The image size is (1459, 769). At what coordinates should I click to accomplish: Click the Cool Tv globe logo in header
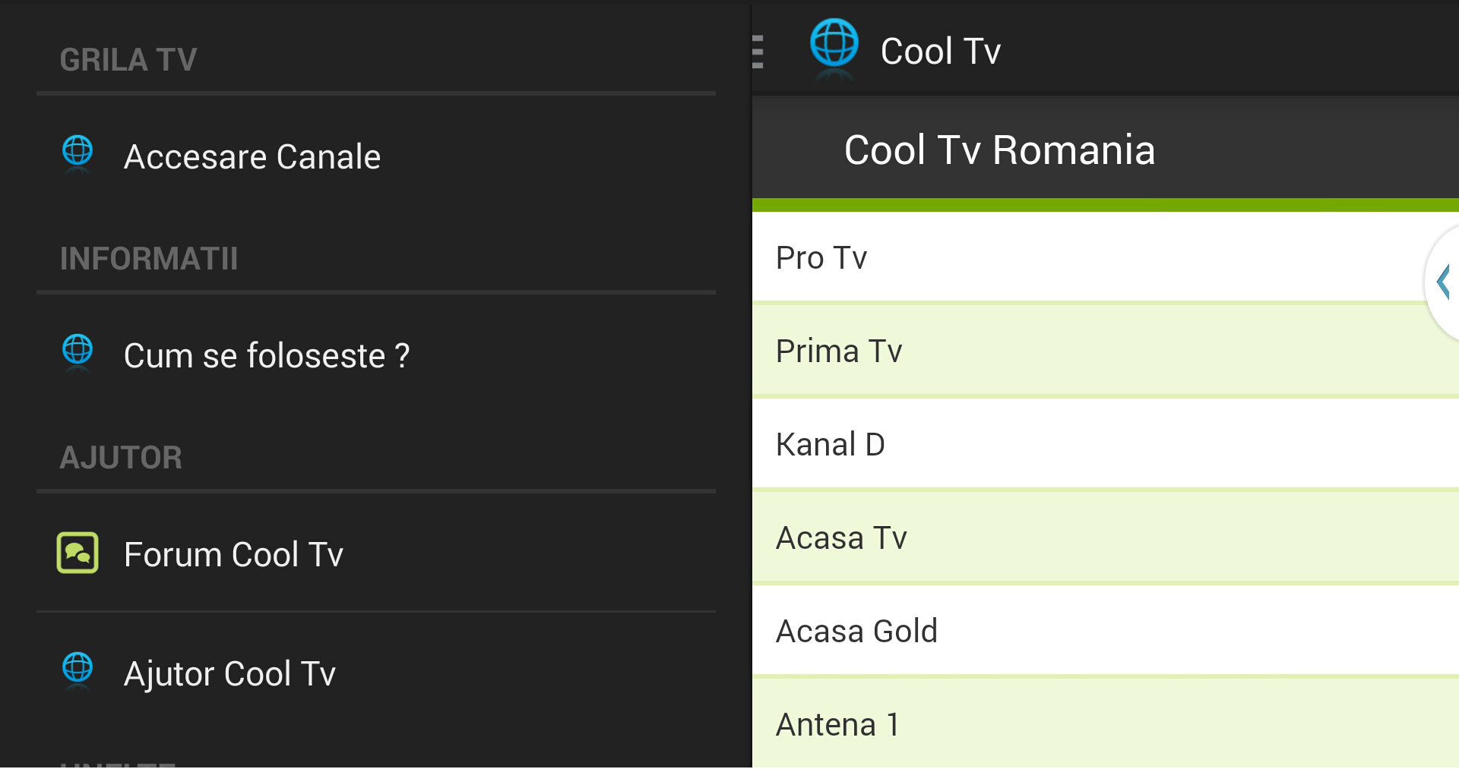coord(834,48)
